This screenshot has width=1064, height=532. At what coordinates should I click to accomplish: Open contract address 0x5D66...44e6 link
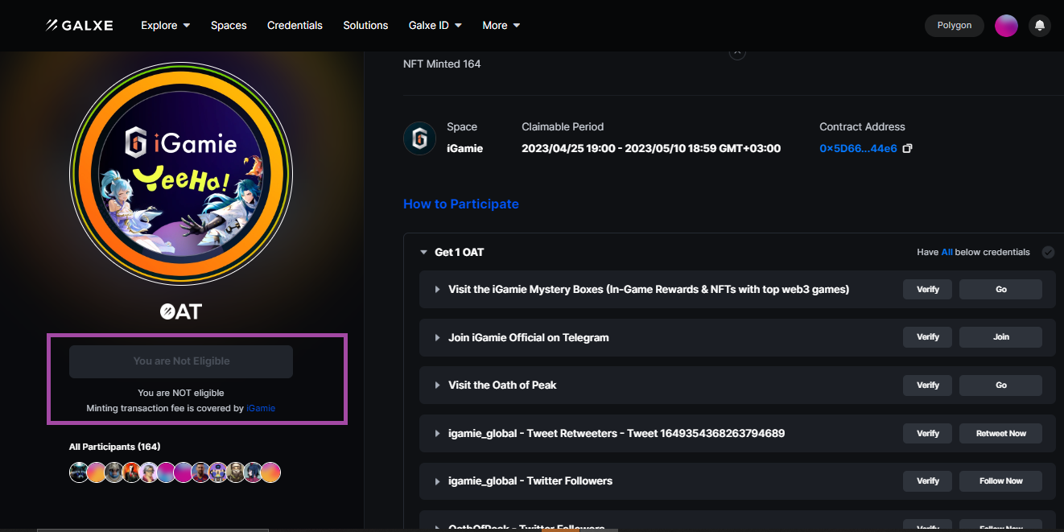point(858,149)
